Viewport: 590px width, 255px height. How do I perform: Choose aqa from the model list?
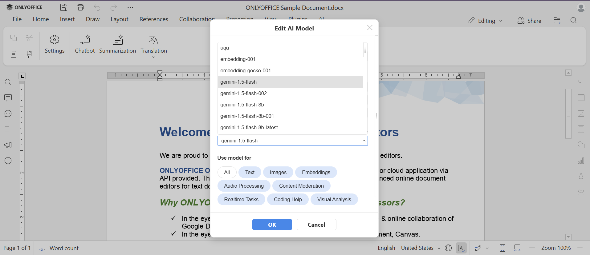(290, 48)
